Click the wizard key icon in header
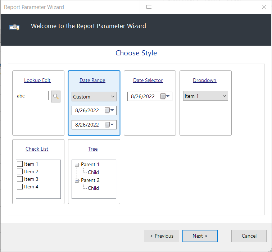Image resolution: width=272 pixels, height=252 pixels. coord(14,27)
